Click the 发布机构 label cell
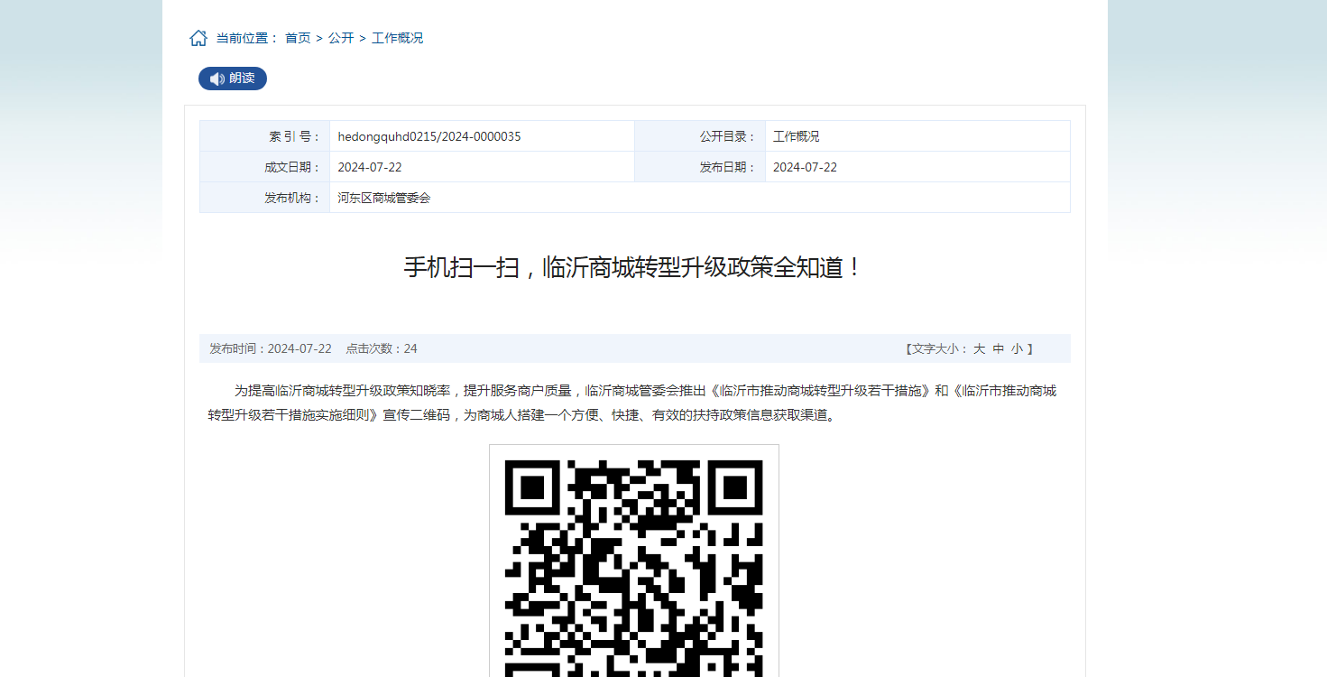1327x677 pixels. click(x=265, y=198)
